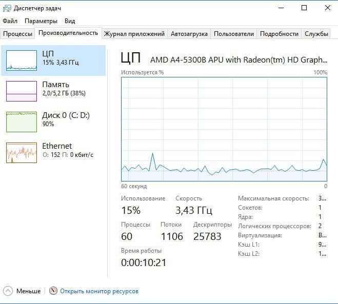Open the Открыть монитор ресурсов link
338x304 pixels.
99,291
